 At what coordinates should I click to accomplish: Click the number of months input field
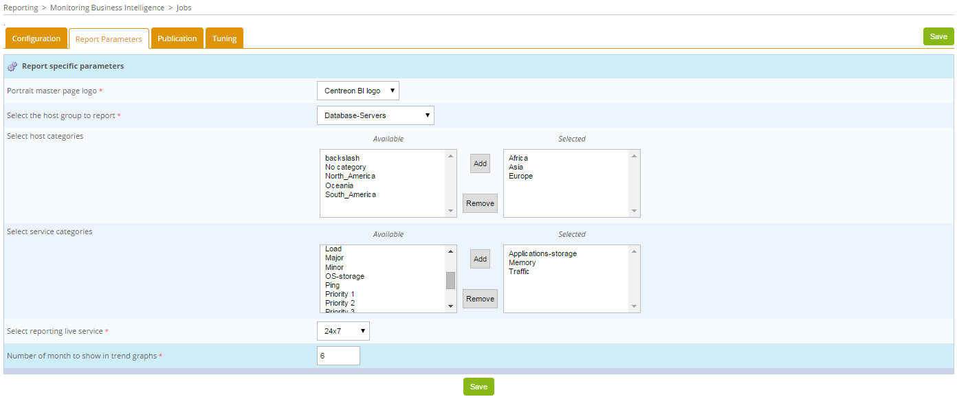(338, 356)
